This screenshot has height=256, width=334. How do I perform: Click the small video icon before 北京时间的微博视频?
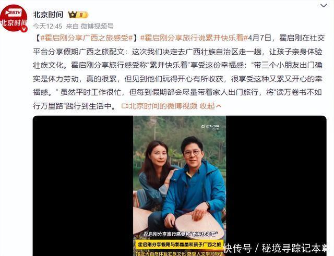point(125,106)
